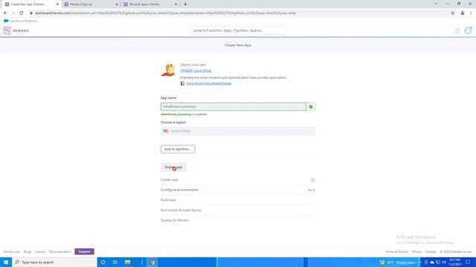Click the Build app step text
The height and width of the screenshot is (267, 476).
click(168, 200)
